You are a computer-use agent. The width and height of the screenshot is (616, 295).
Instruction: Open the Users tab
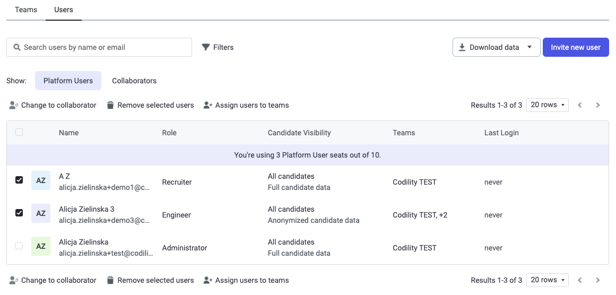[x=64, y=10]
